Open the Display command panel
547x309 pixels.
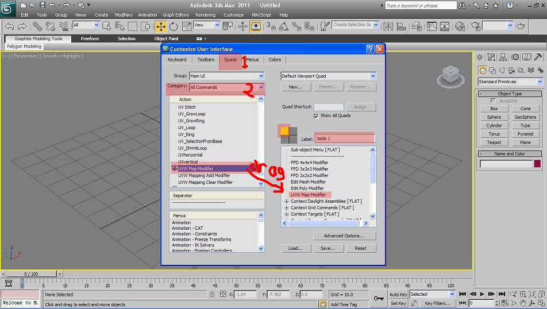(526, 57)
